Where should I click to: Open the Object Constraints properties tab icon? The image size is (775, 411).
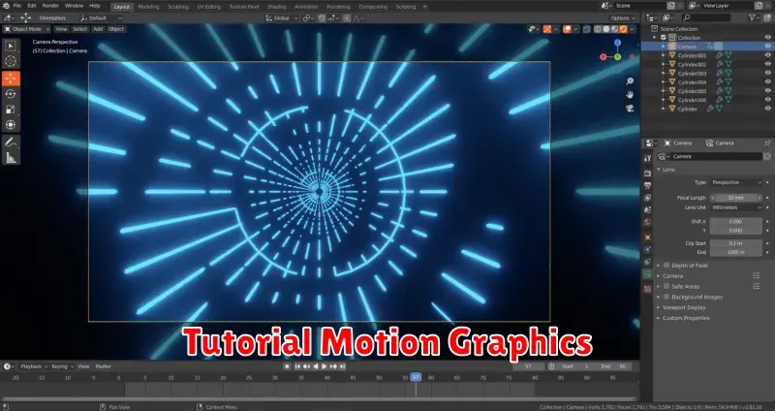pyautogui.click(x=647, y=262)
